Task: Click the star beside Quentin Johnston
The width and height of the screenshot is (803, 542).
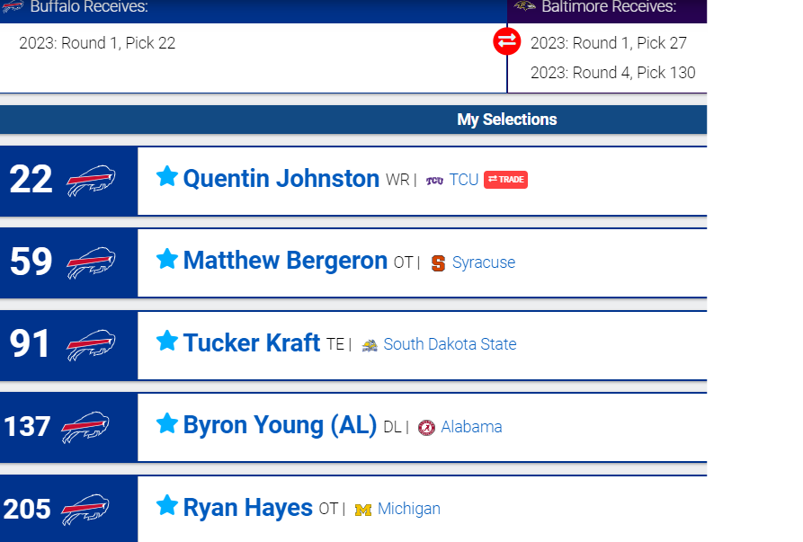Action: click(x=167, y=176)
